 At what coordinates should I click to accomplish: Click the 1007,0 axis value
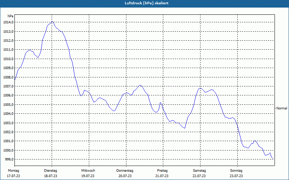(x=8, y=86)
